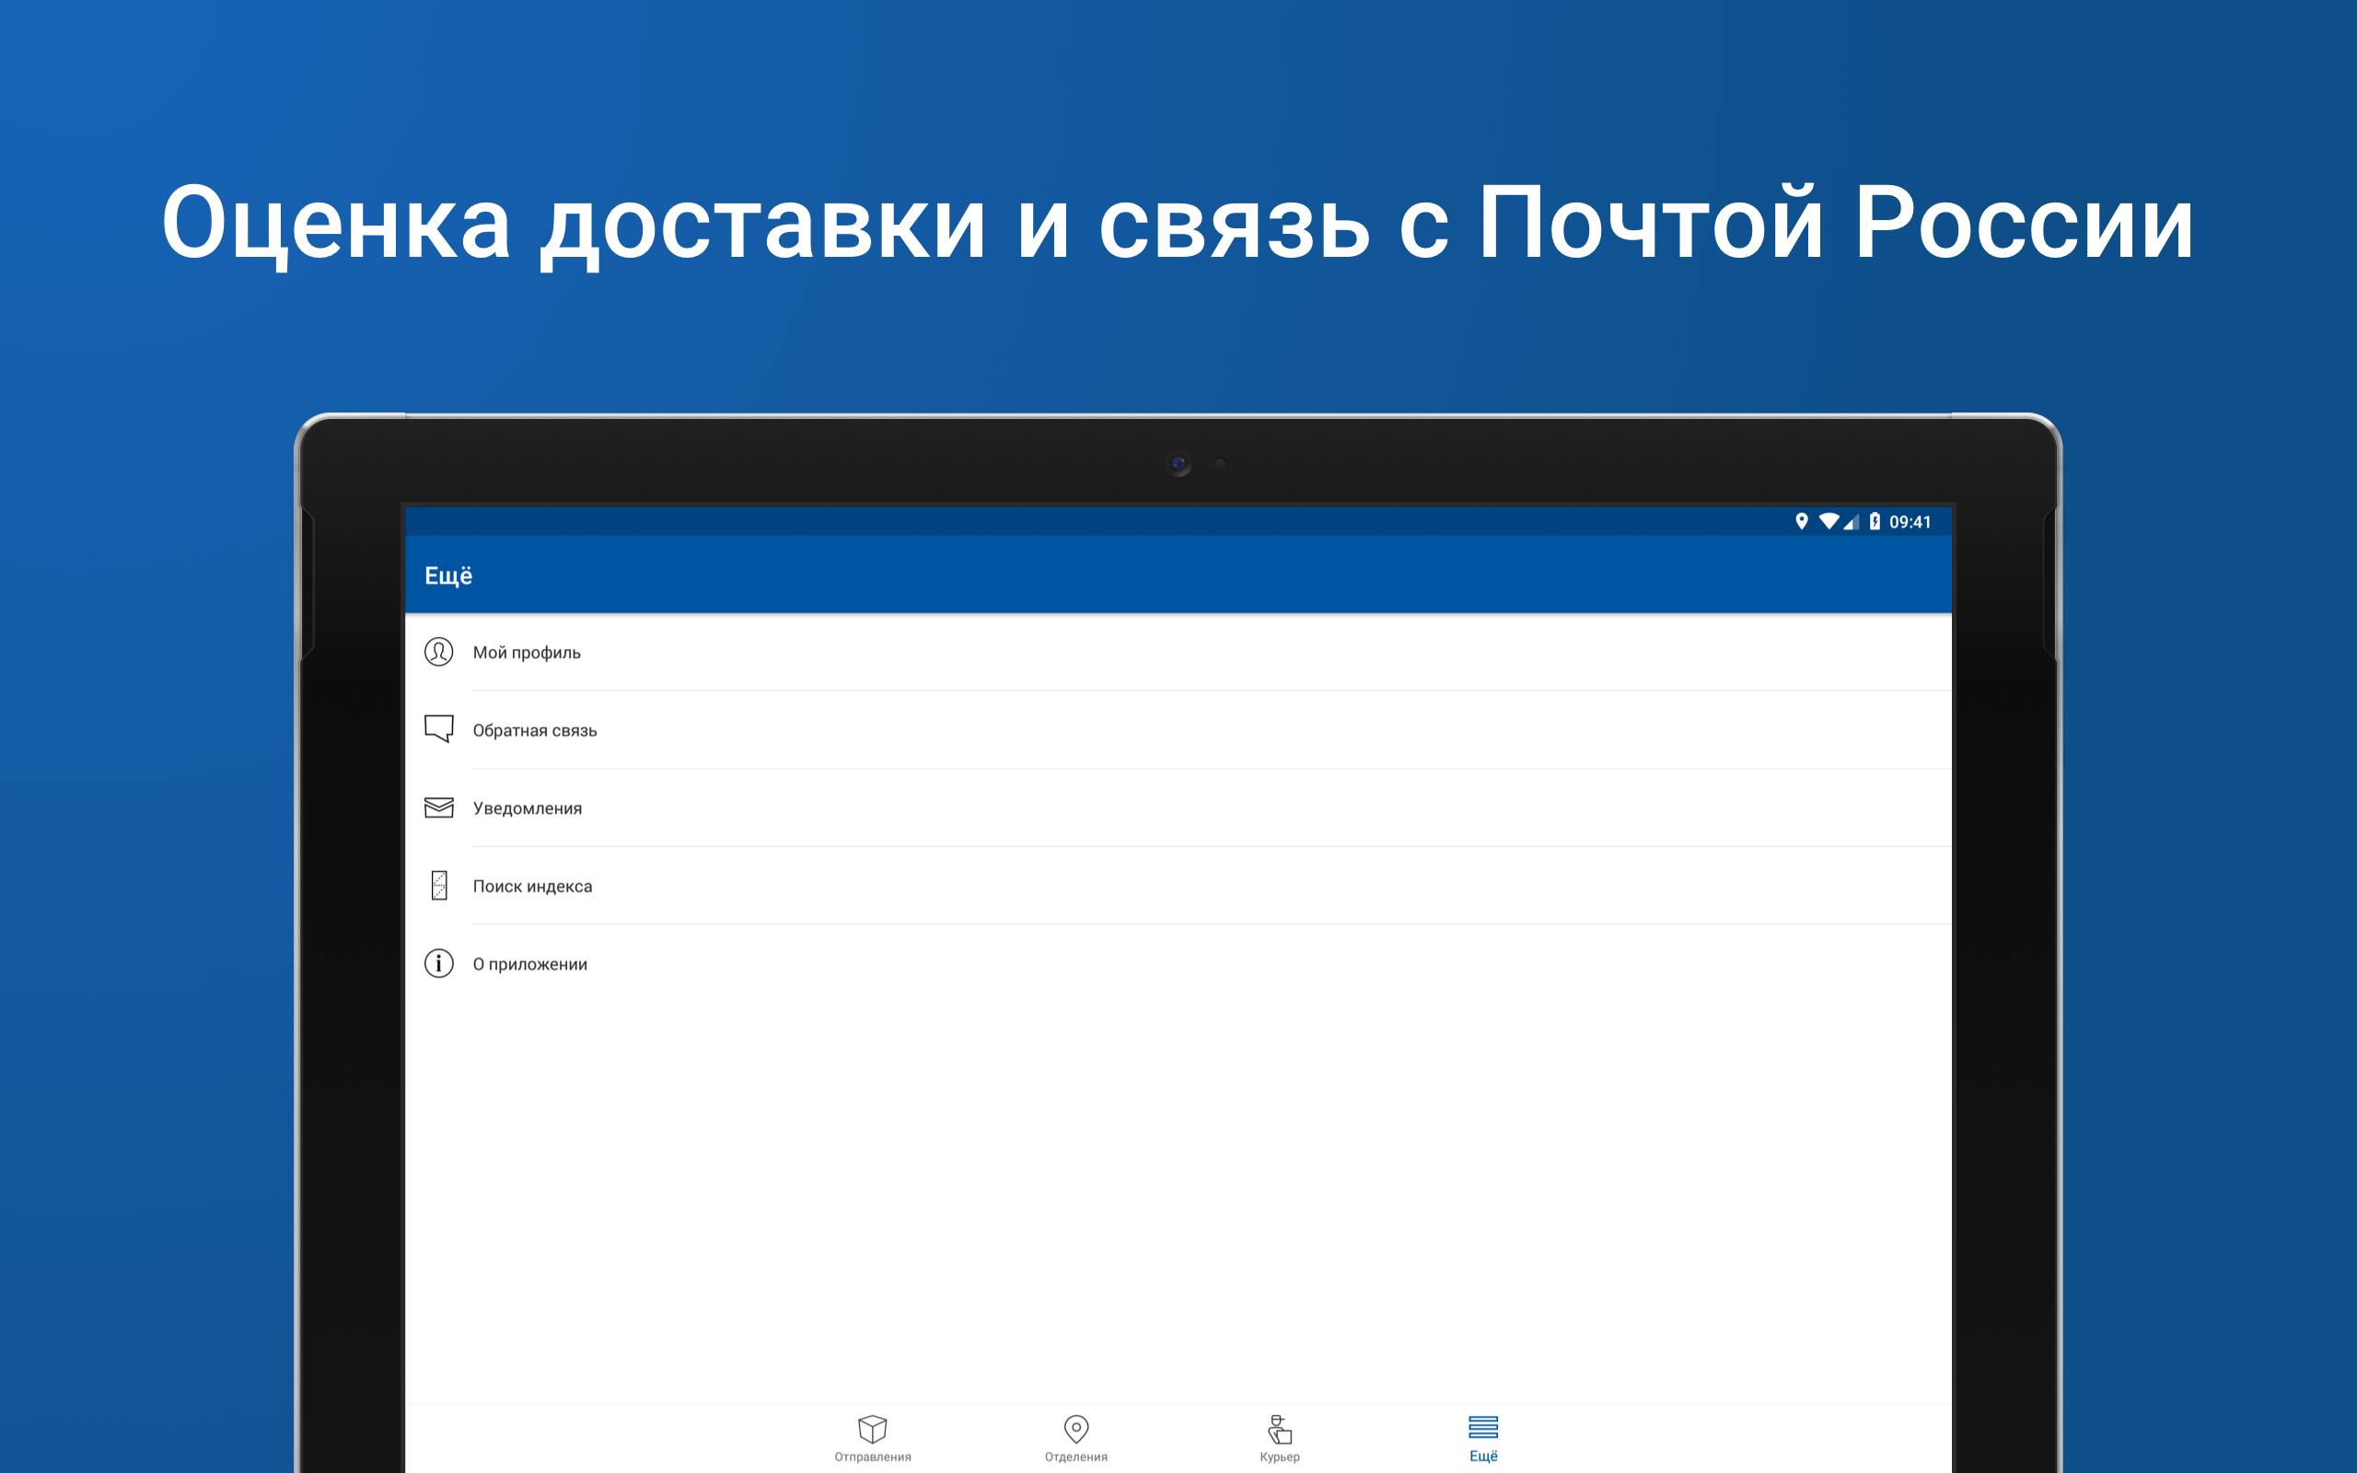This screenshot has height=1473, width=2357.
Task: Tap the Уведомления envelope icon
Action: (x=438, y=807)
